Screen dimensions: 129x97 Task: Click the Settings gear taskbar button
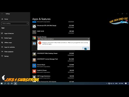coord(15,84)
